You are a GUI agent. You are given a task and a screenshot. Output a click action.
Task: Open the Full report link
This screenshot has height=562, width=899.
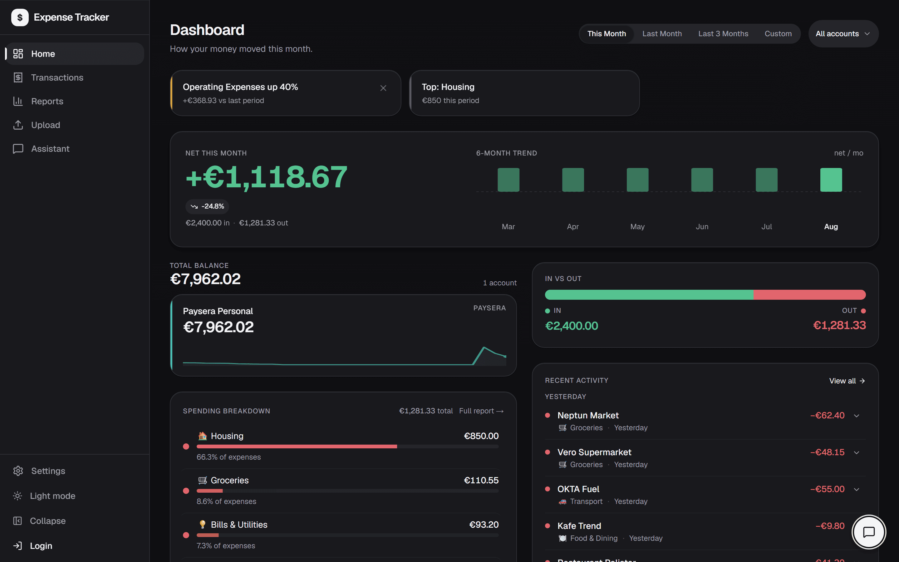click(x=481, y=411)
